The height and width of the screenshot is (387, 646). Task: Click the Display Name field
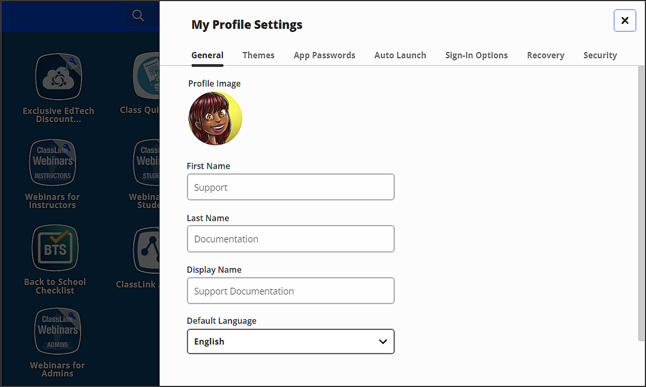290,290
